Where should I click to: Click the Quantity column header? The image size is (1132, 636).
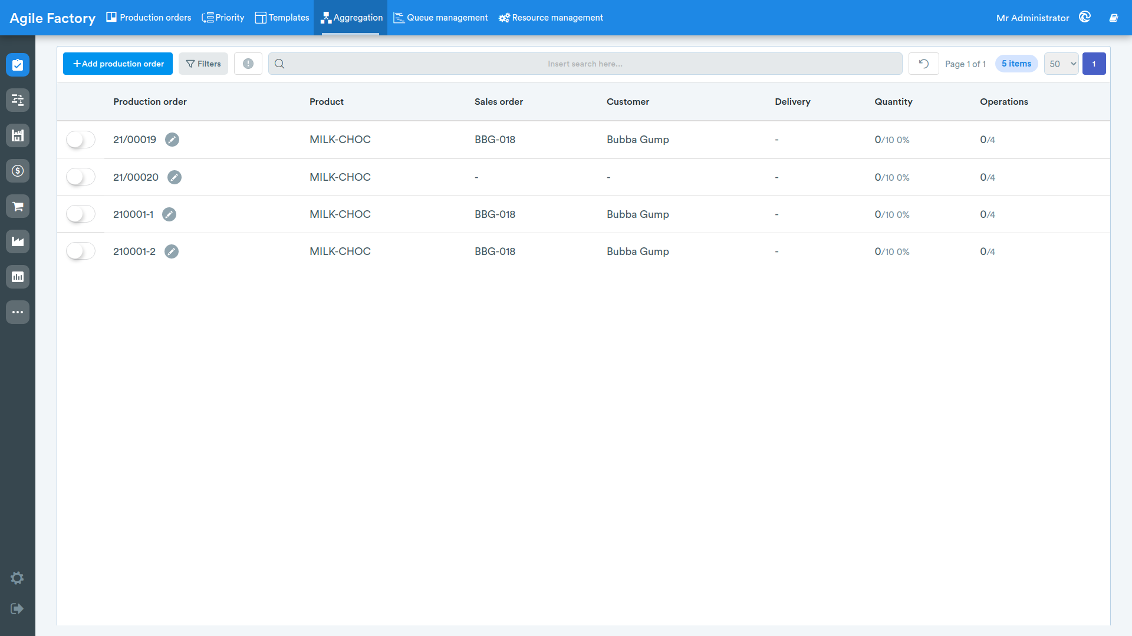click(893, 101)
